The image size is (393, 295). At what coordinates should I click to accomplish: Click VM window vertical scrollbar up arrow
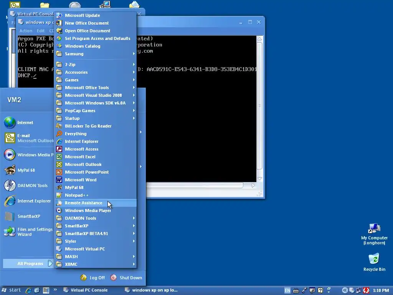click(x=260, y=39)
